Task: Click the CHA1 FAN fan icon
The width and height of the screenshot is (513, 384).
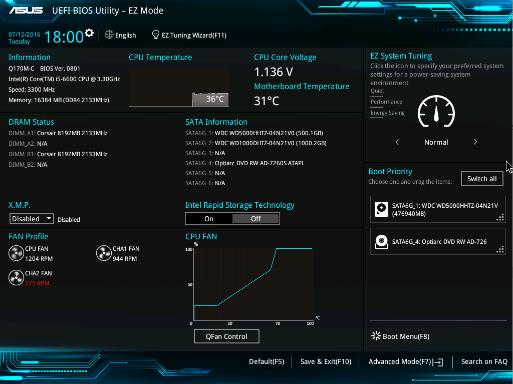Action: [x=104, y=253]
